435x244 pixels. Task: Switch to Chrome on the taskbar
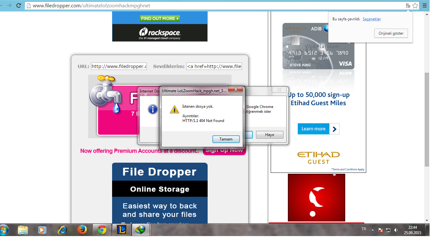point(102,230)
